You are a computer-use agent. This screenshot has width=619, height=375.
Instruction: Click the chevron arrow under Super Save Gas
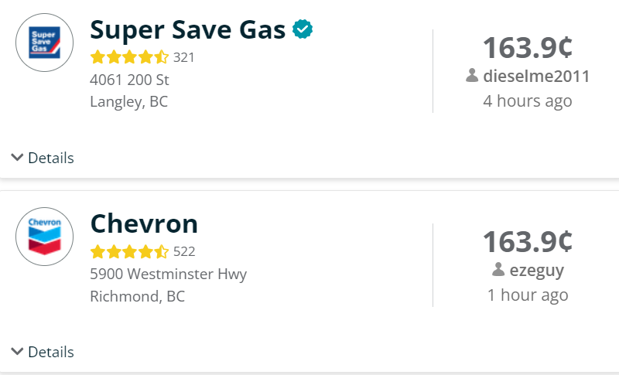pos(17,157)
